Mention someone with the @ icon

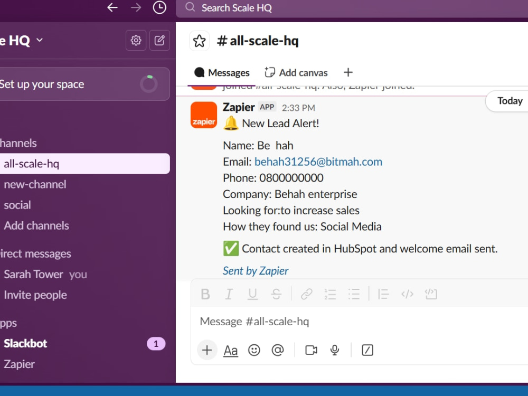tap(278, 350)
